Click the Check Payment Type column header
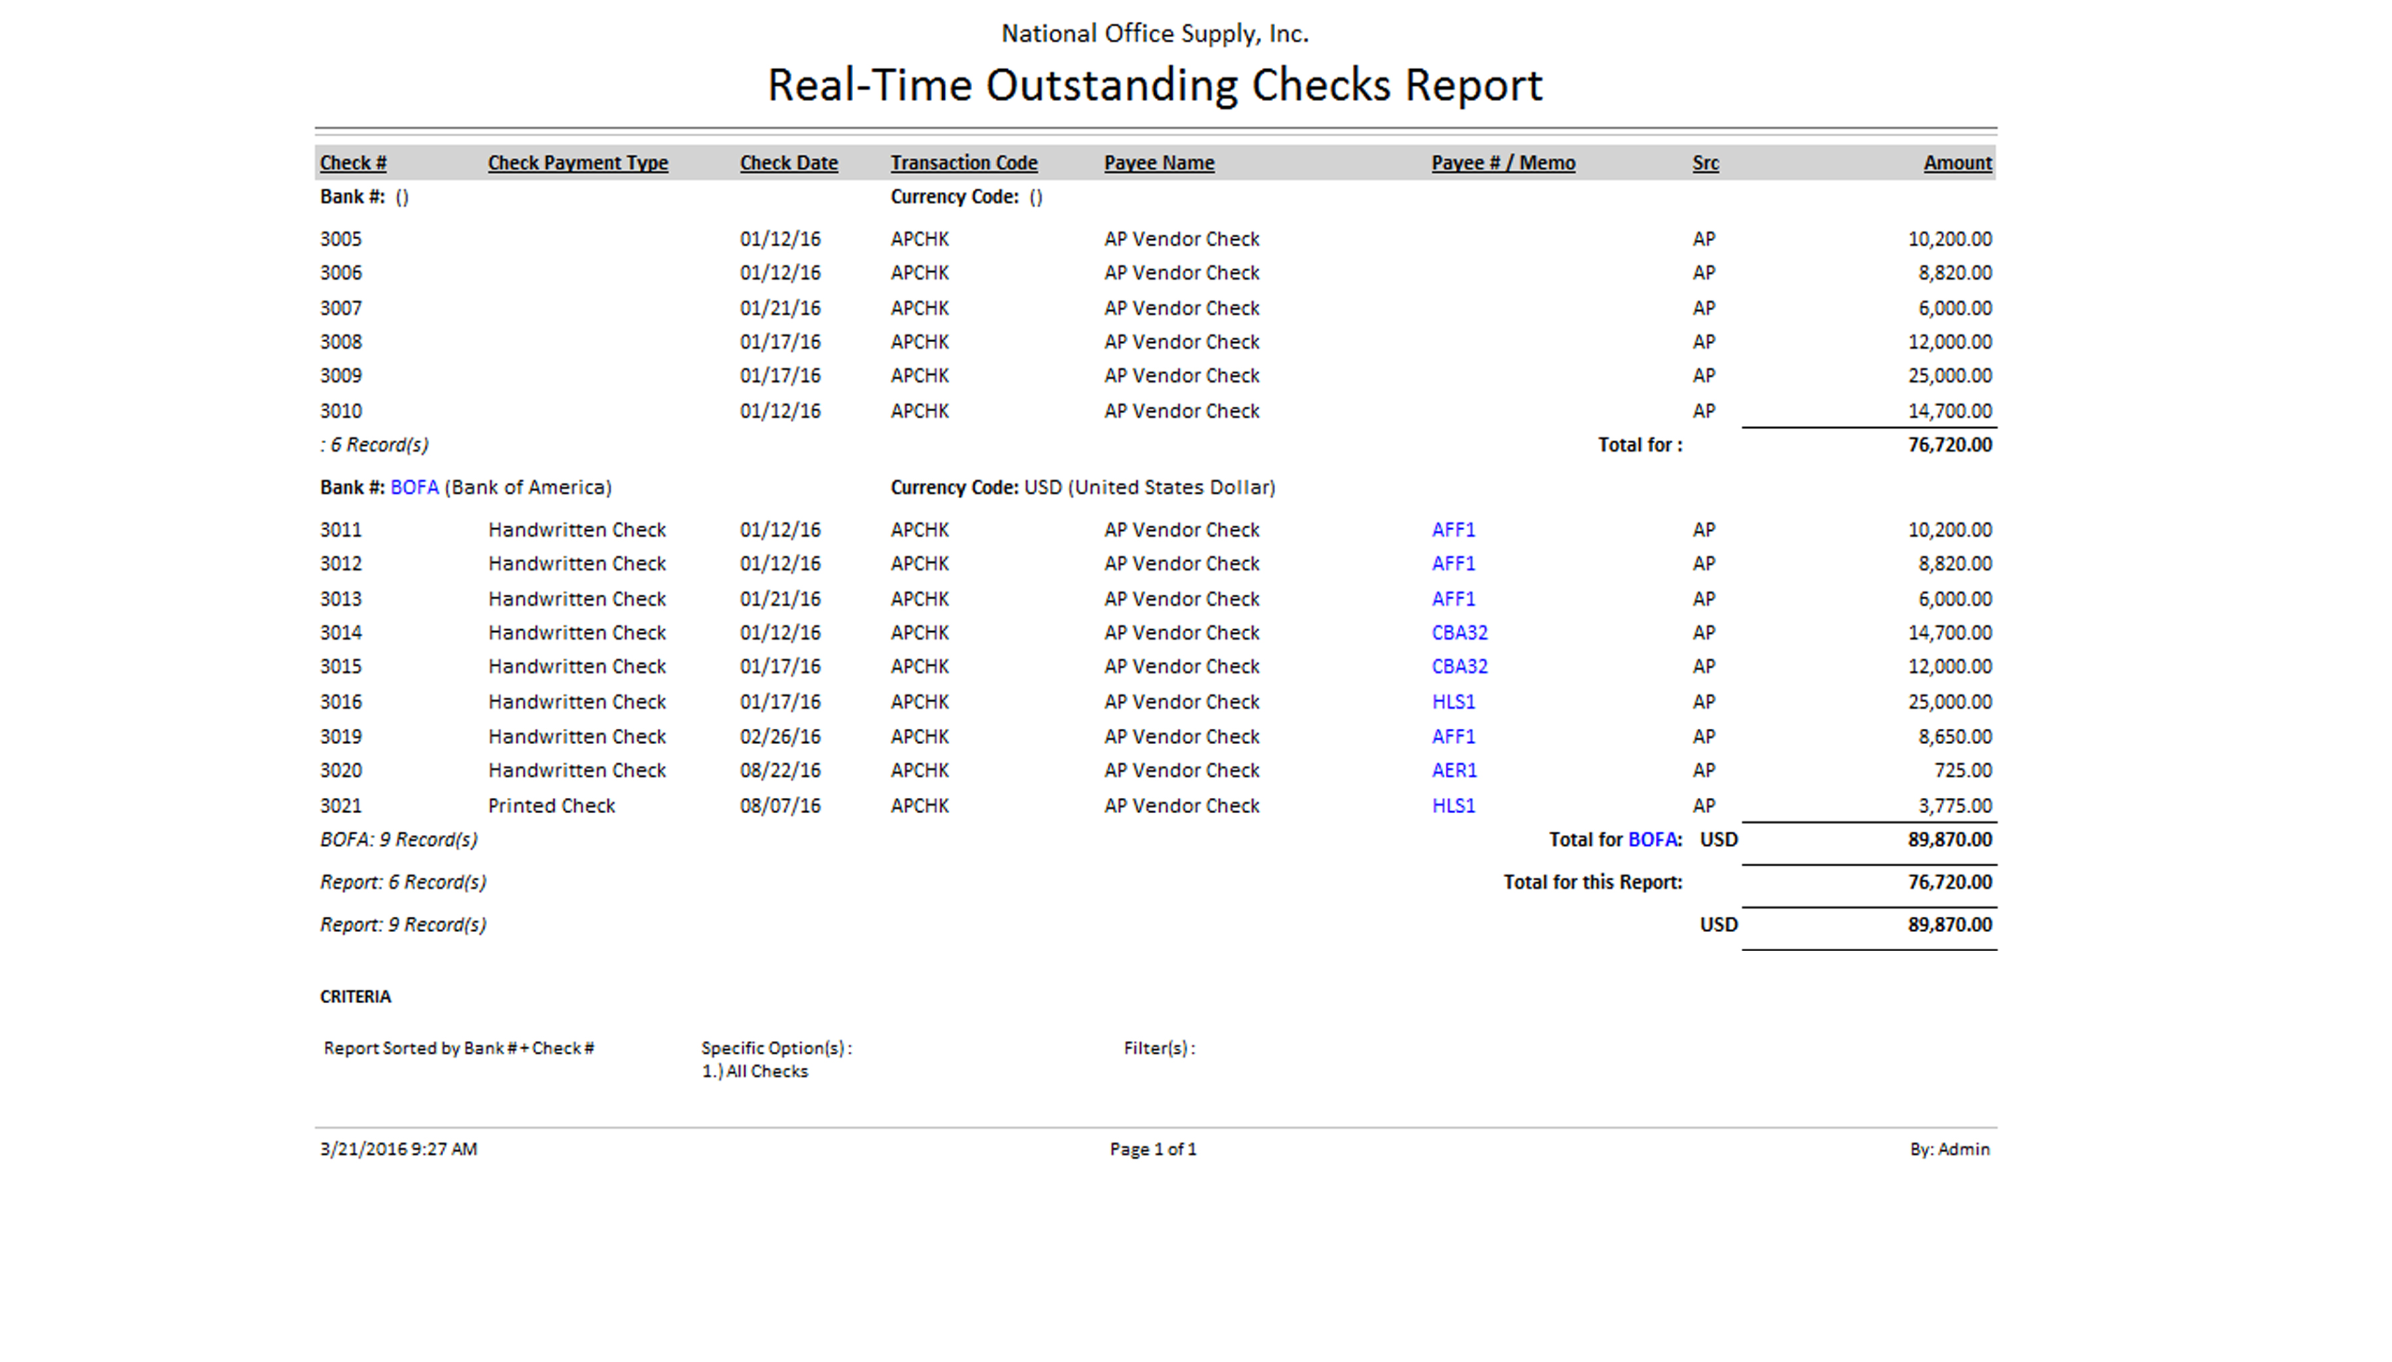The image size is (2392, 1362). coord(577,163)
